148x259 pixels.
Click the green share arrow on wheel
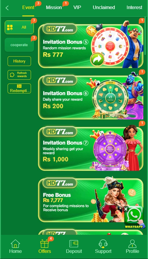pos(97,60)
